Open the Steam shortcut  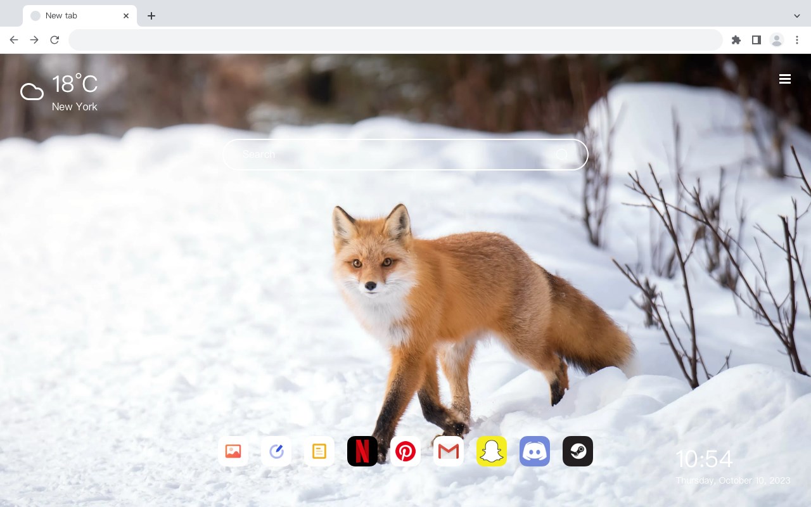coord(578,451)
